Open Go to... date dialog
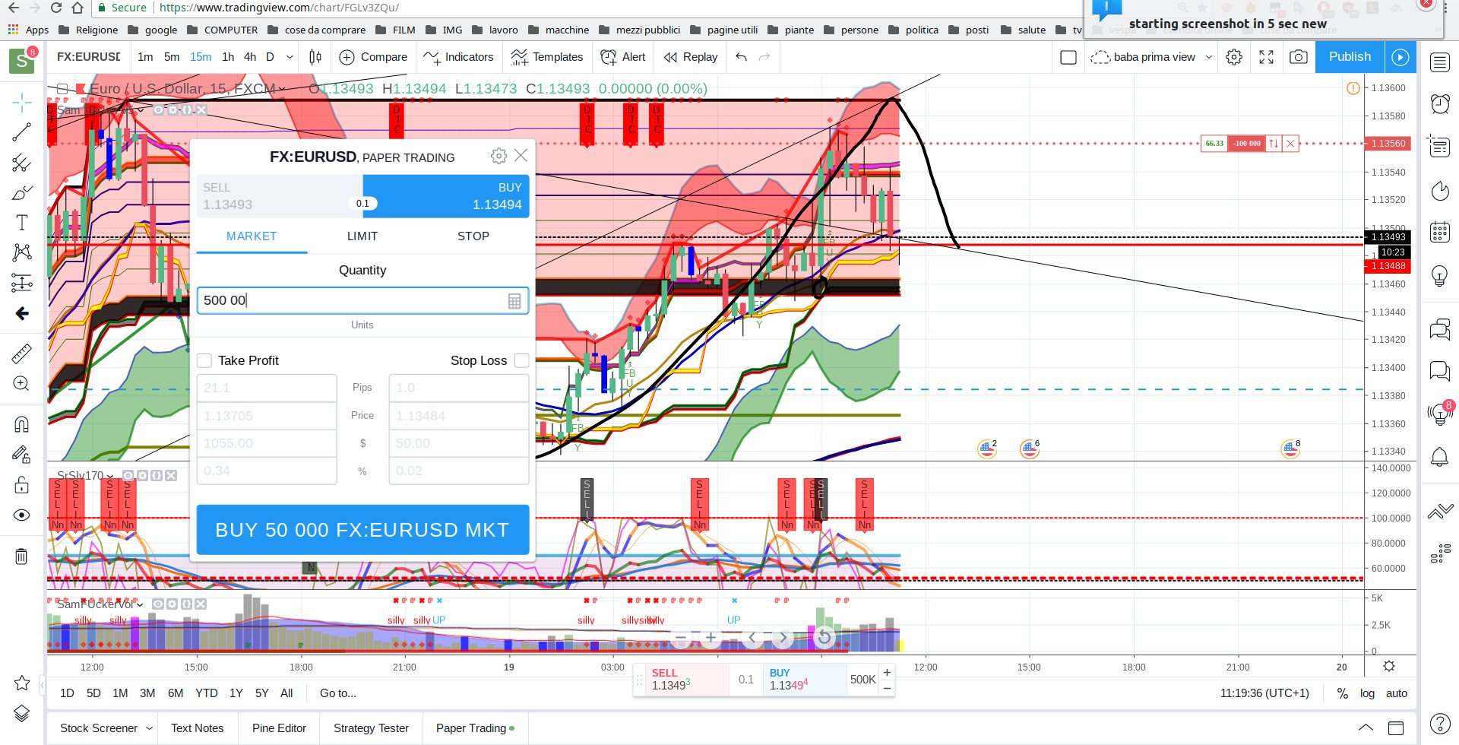This screenshot has width=1459, height=745. tap(338, 693)
